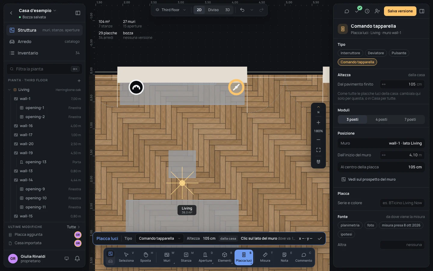Open the Inventario section
This screenshot has height=271, width=433.
point(45,53)
